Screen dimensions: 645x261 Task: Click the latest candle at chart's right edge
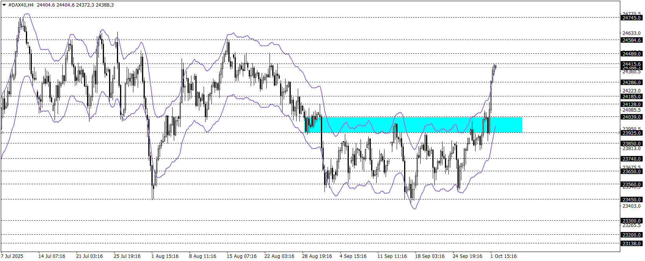click(496, 67)
